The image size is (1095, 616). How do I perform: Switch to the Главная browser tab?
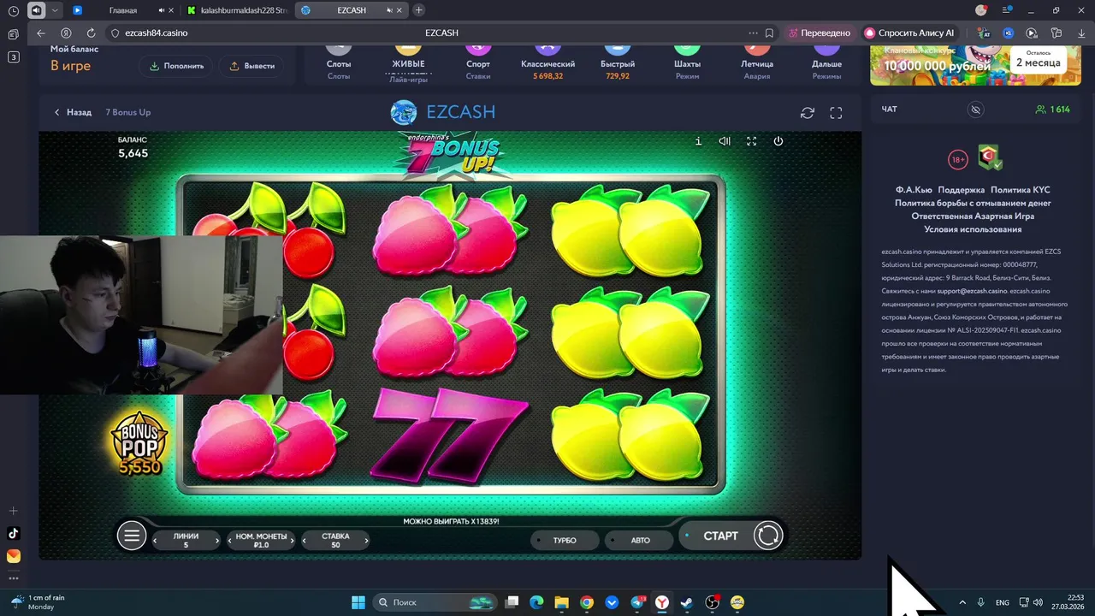[x=123, y=10]
